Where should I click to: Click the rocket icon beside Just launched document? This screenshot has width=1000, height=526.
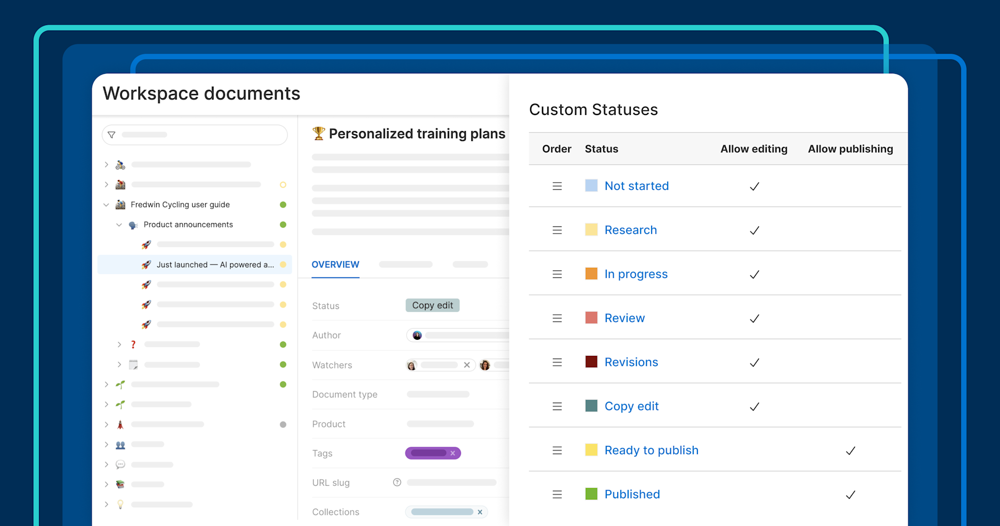pyautogui.click(x=146, y=264)
